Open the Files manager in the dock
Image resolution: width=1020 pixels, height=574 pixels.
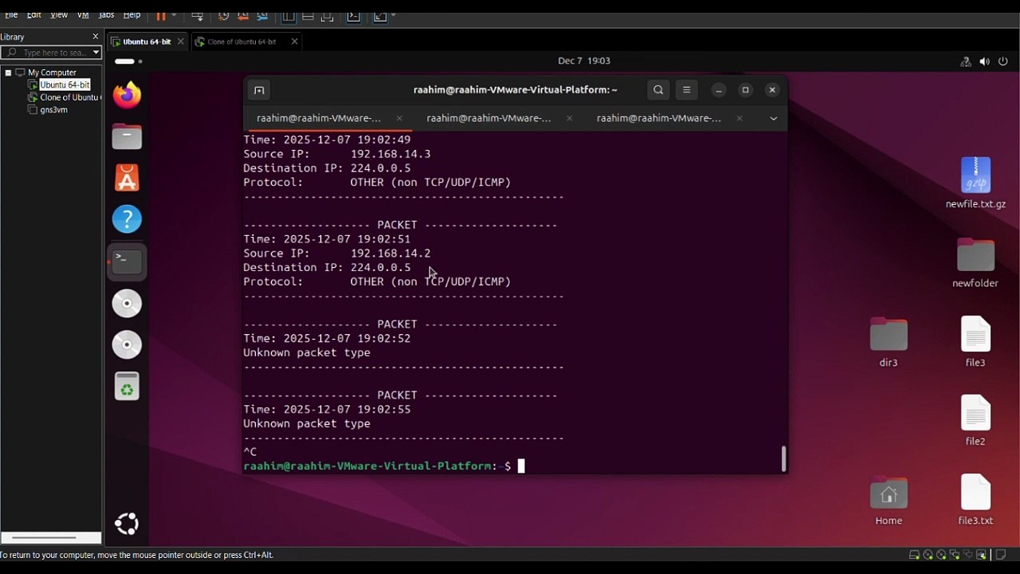127,136
